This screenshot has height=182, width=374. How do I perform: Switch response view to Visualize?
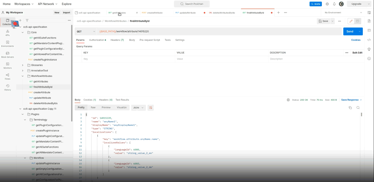click(122, 107)
